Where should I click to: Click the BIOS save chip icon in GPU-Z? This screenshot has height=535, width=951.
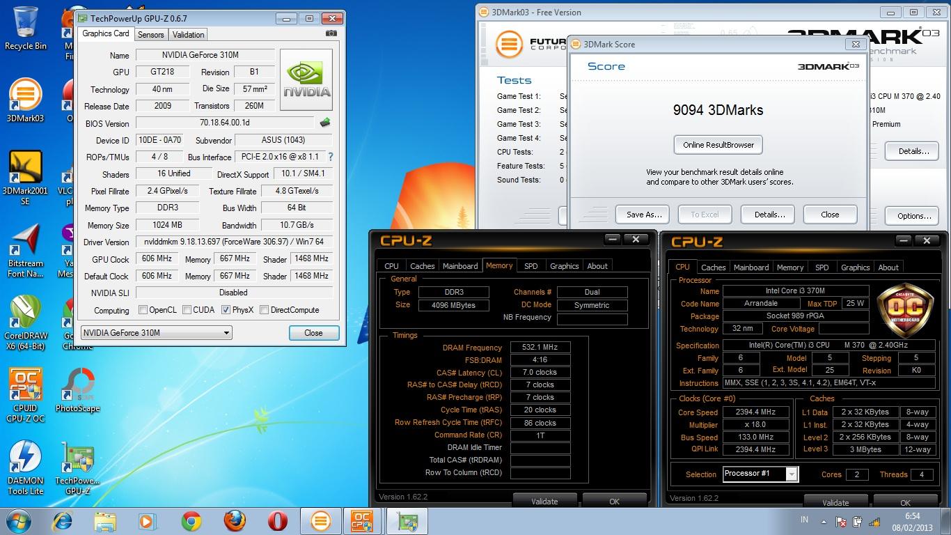[x=325, y=123]
